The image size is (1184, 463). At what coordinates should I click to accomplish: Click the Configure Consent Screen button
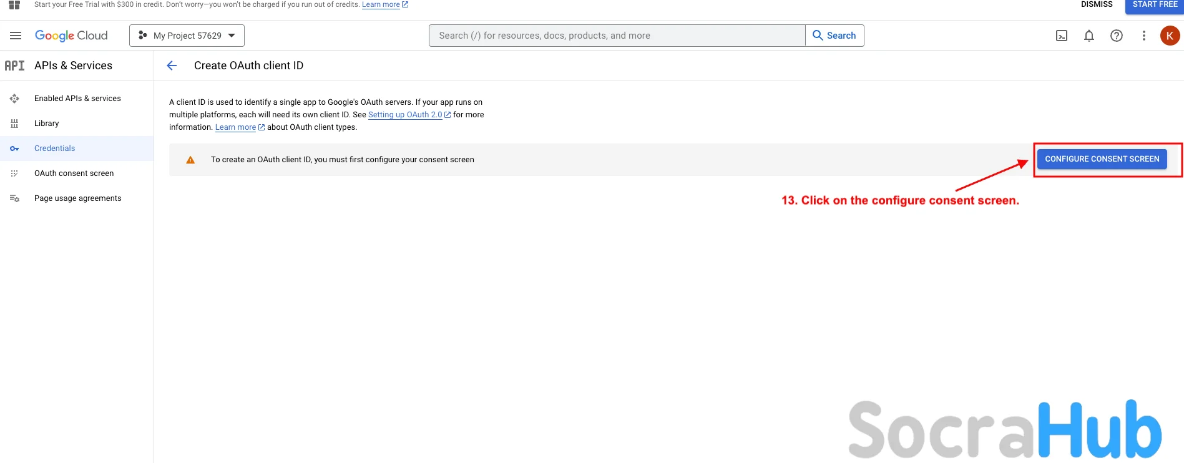1102,159
